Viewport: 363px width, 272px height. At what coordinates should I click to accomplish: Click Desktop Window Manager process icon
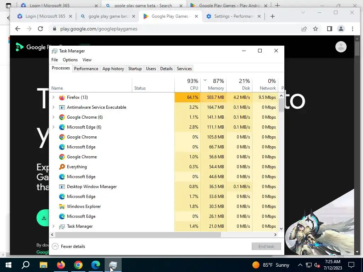point(62,187)
